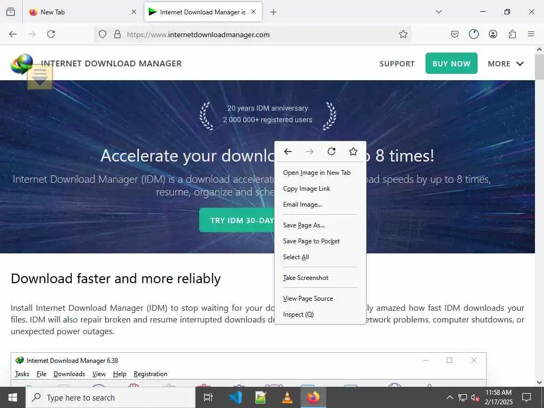544x408 pixels.
Task: Expand the MORE dropdown menu
Action: coord(506,64)
